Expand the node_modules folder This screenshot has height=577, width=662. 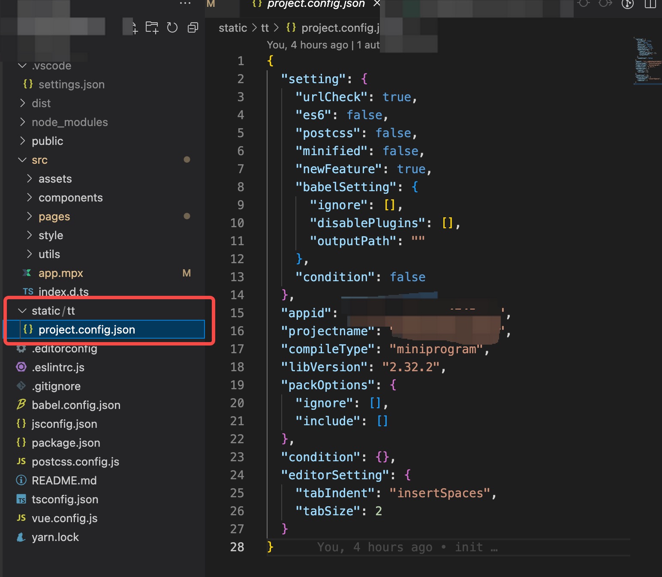tap(23, 122)
